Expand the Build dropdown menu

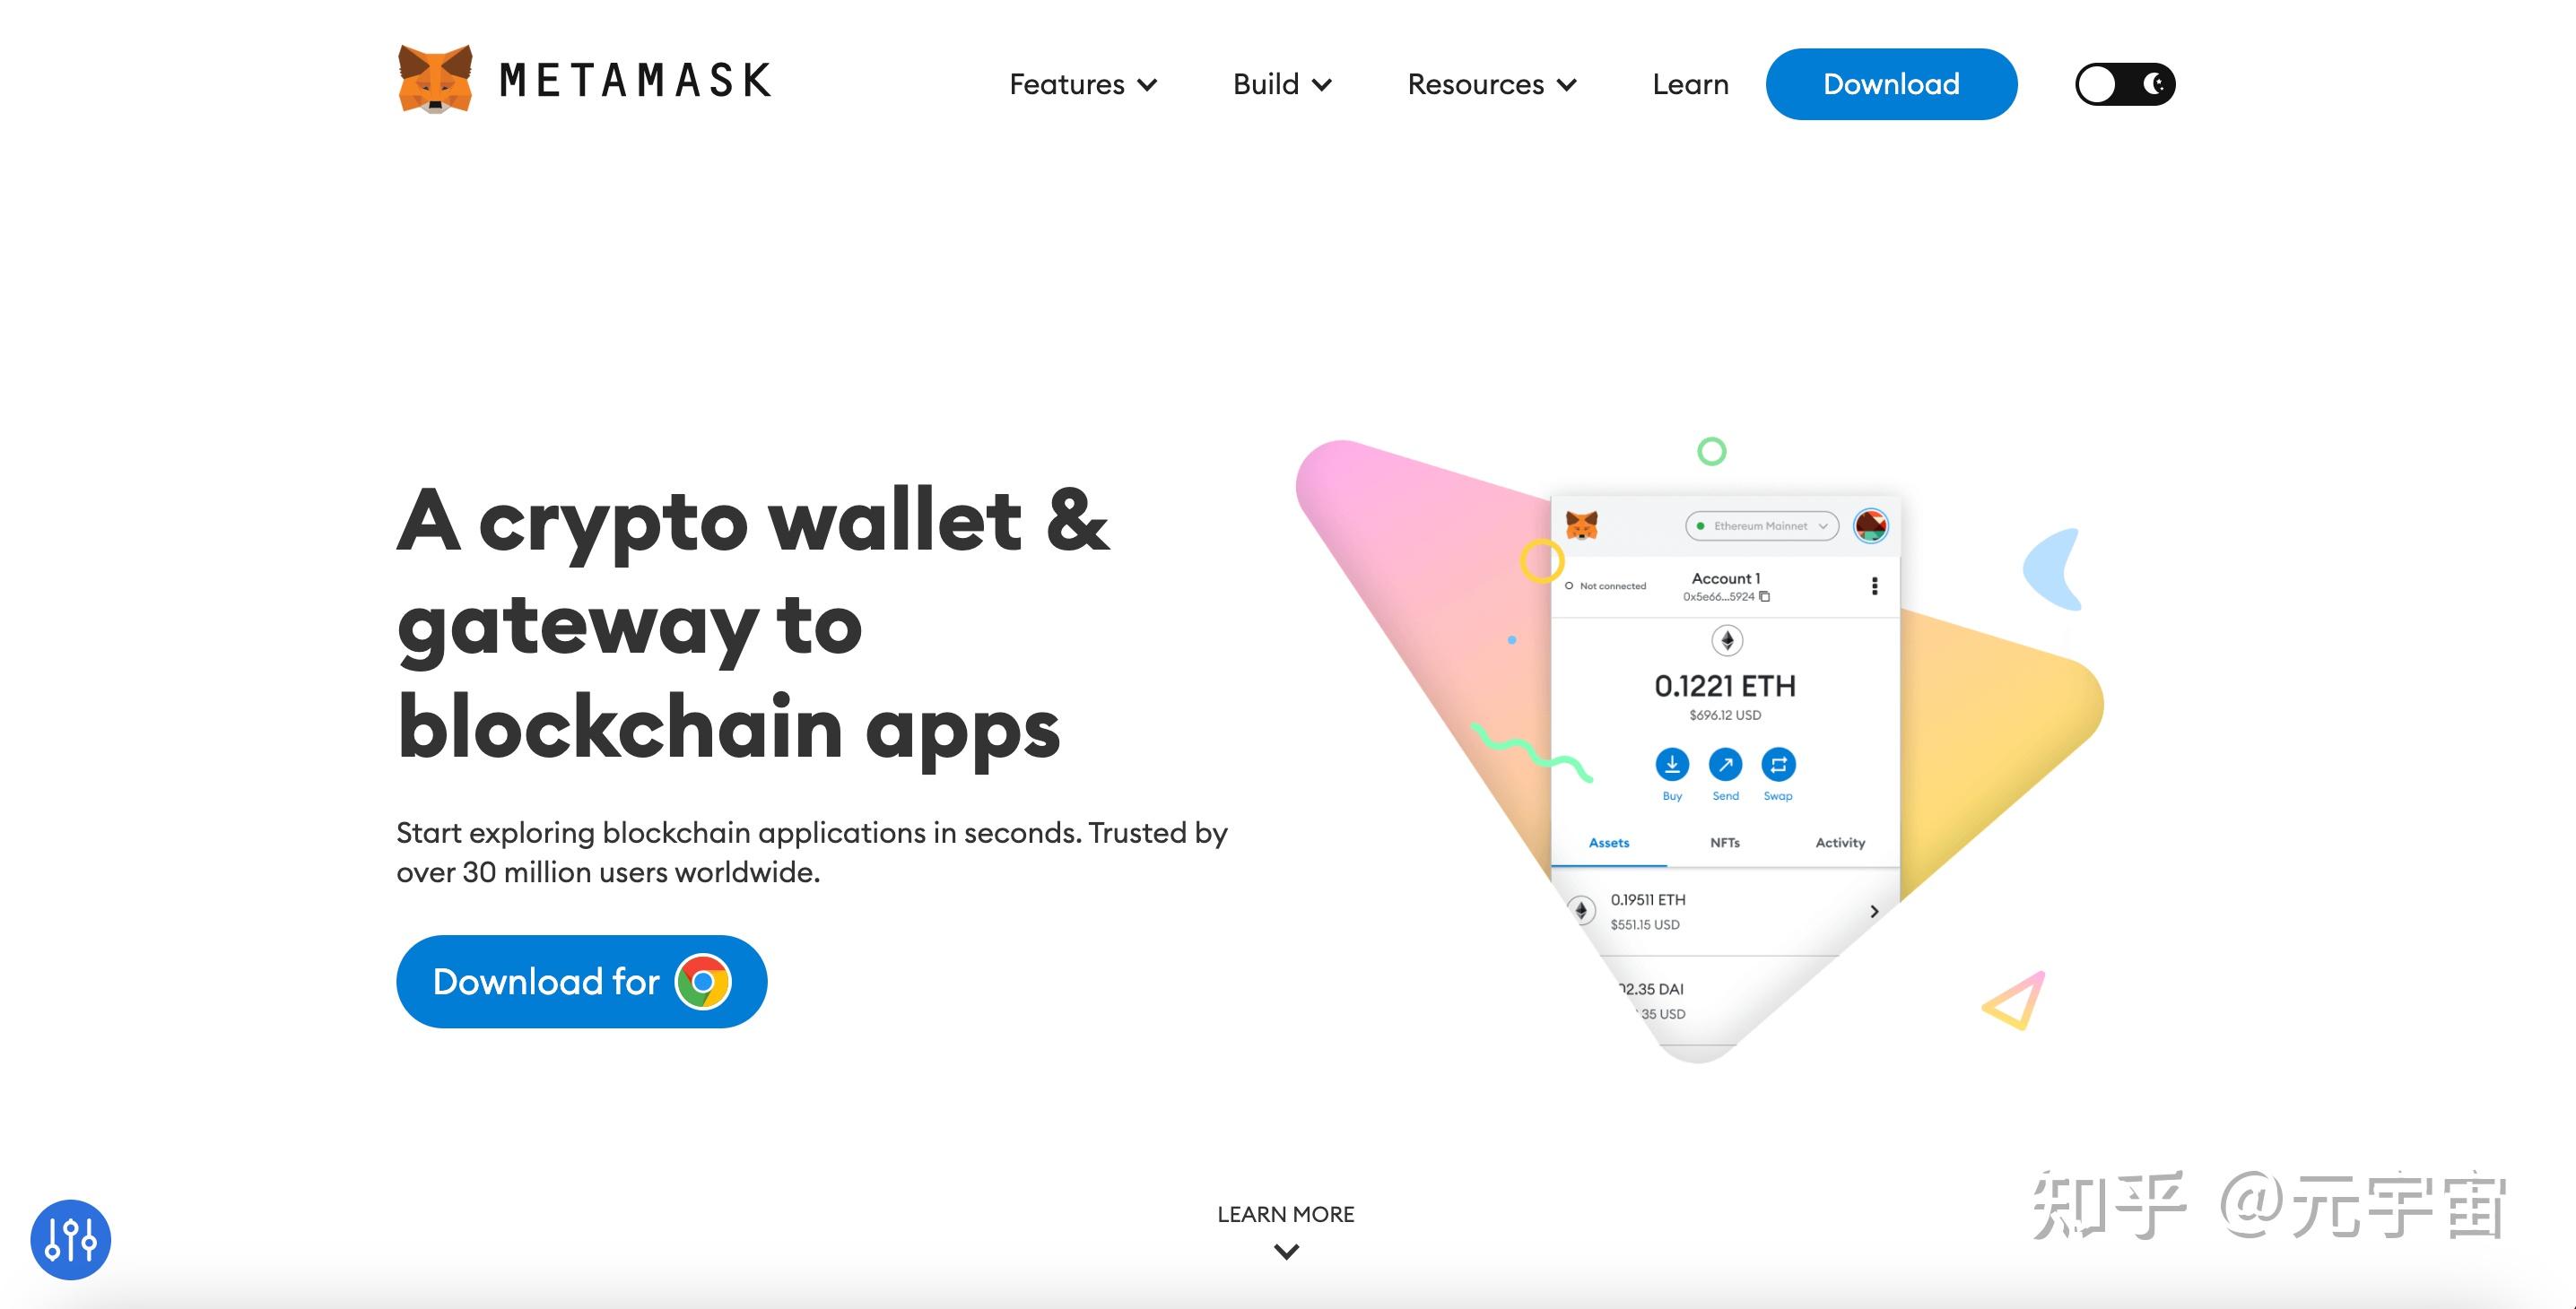(x=1282, y=82)
